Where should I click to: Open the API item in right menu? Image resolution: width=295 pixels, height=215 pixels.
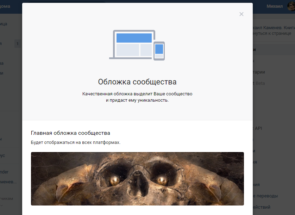258,128
